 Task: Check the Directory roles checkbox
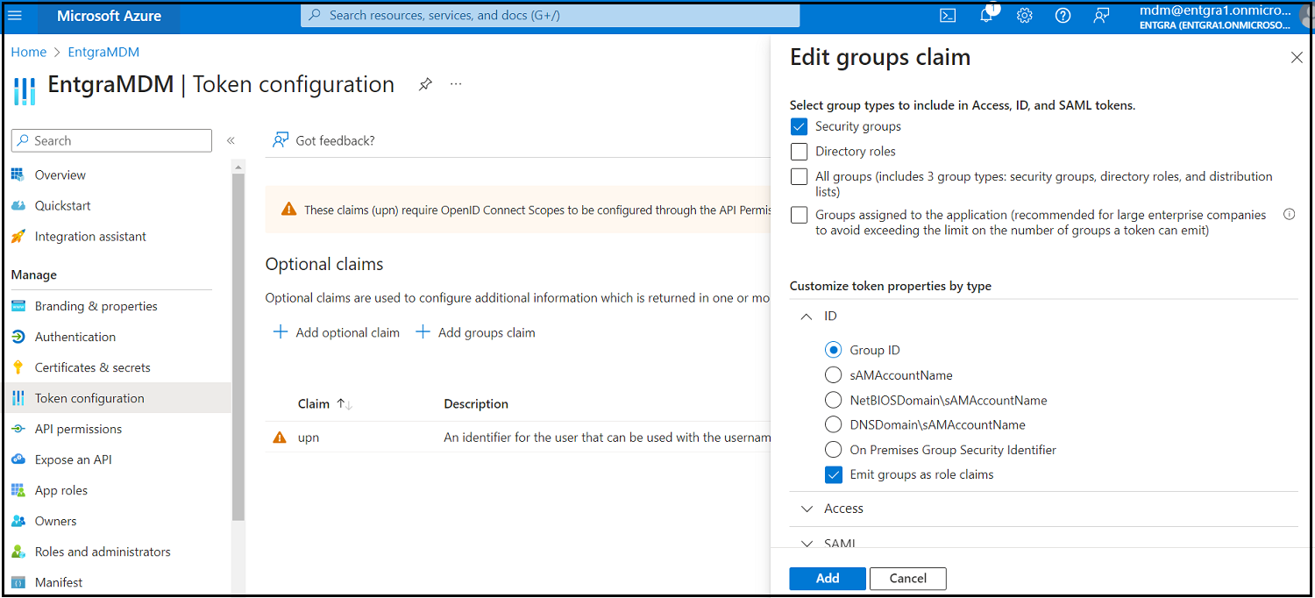coord(799,151)
